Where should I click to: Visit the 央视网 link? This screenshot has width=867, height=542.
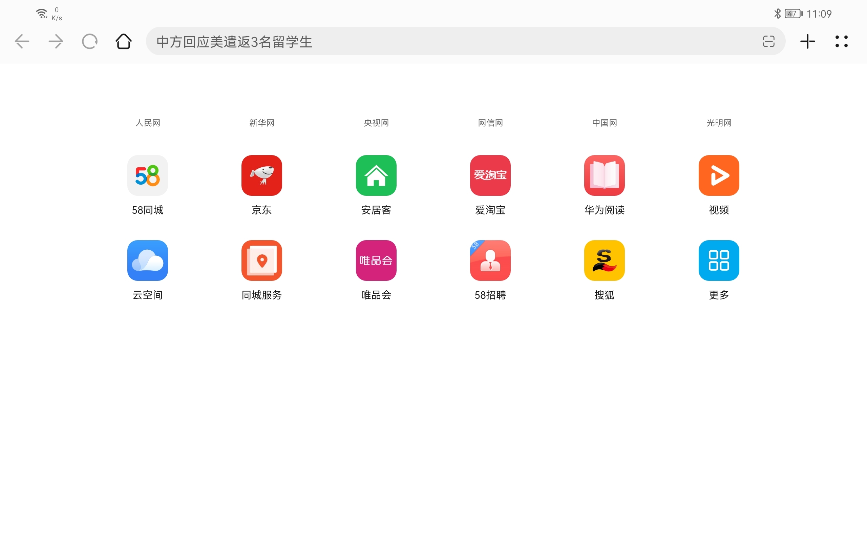pos(376,123)
